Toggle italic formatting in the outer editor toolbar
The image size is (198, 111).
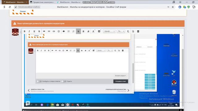click(29, 31)
